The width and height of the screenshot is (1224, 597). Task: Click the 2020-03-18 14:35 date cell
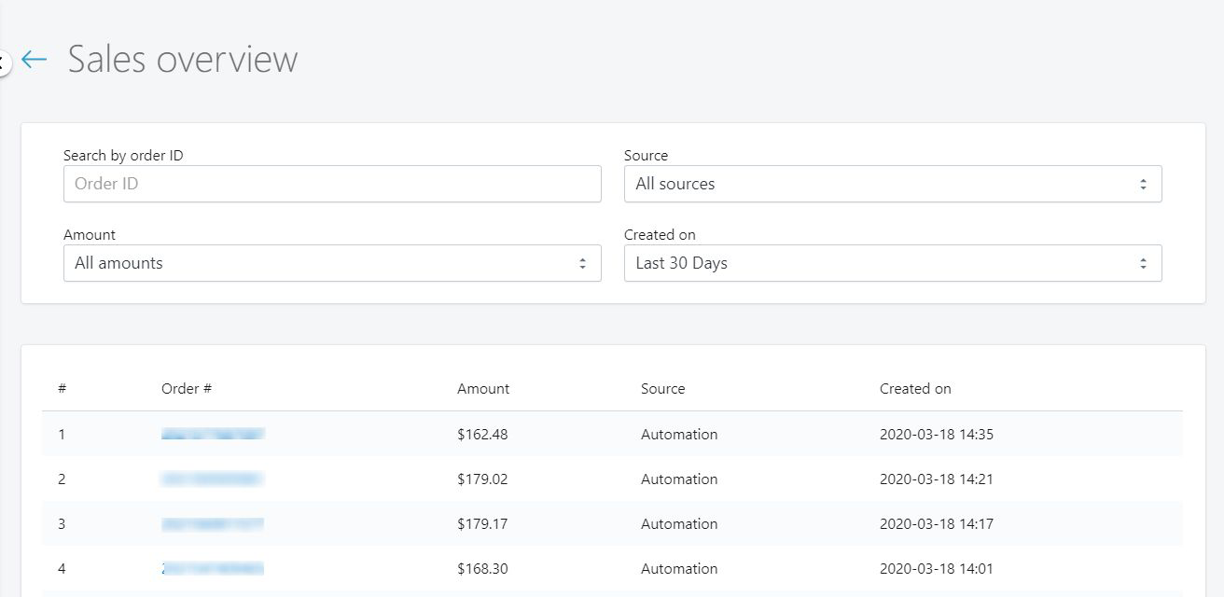point(937,435)
